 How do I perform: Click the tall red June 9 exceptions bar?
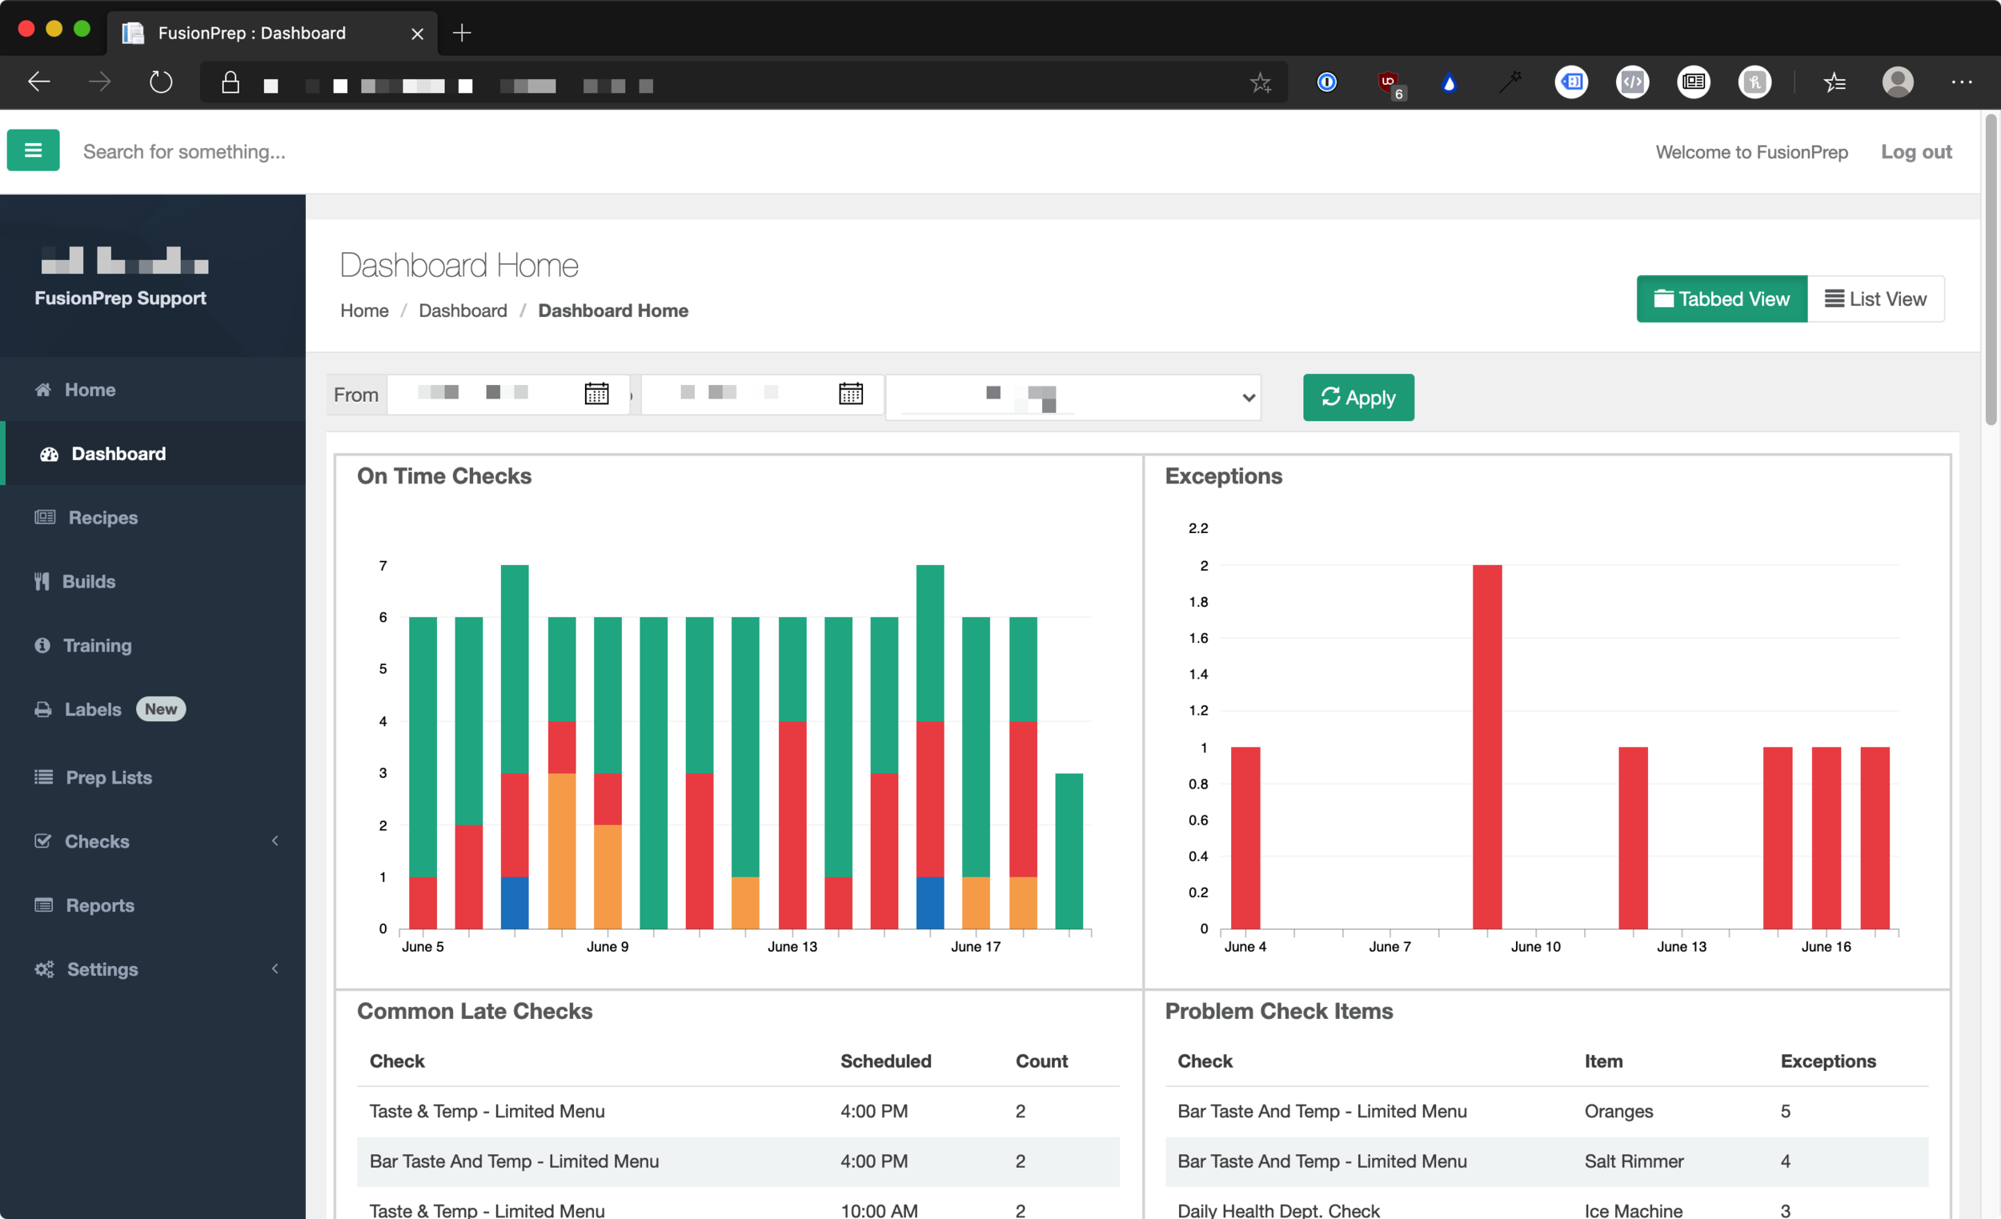coord(1486,745)
